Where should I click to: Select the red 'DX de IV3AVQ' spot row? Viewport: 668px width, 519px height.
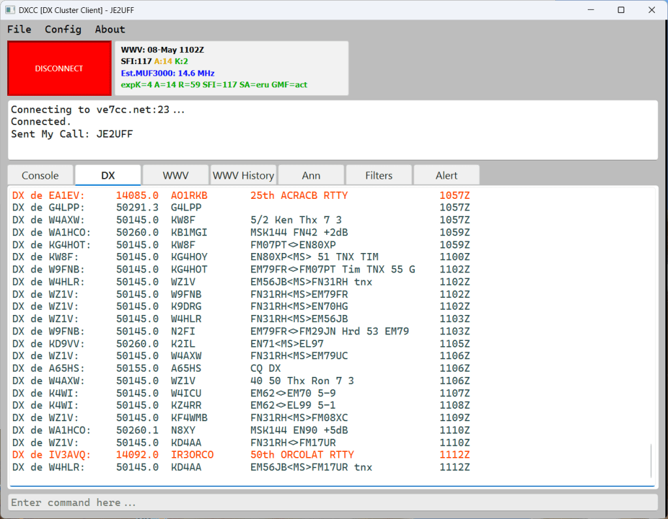click(241, 454)
